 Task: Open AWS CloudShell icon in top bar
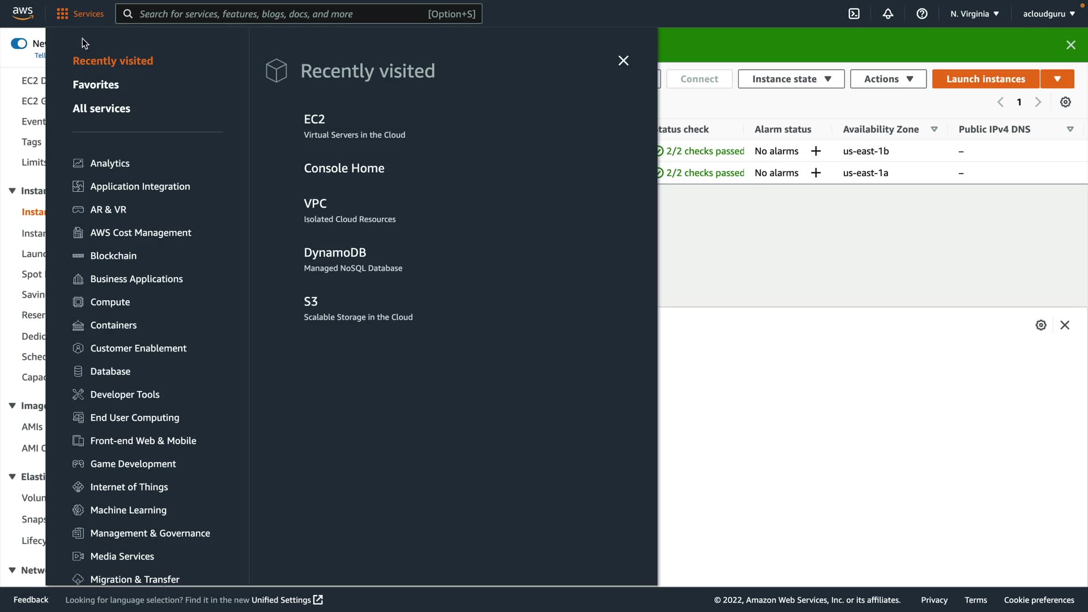(x=854, y=14)
